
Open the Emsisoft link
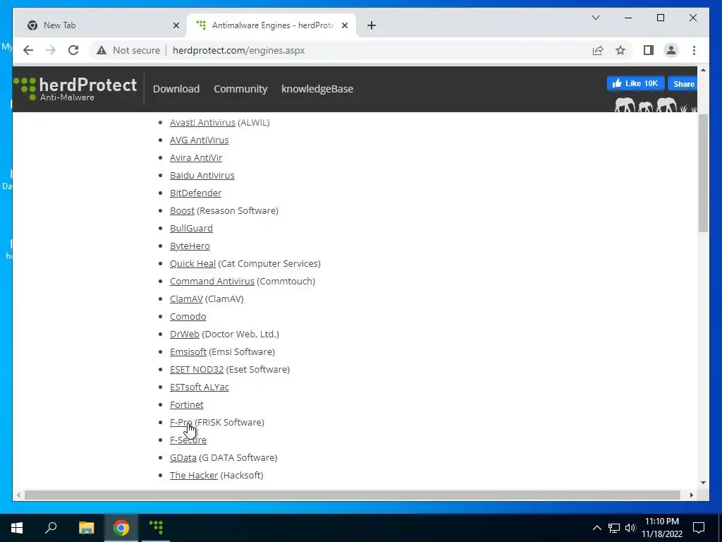coord(188,351)
